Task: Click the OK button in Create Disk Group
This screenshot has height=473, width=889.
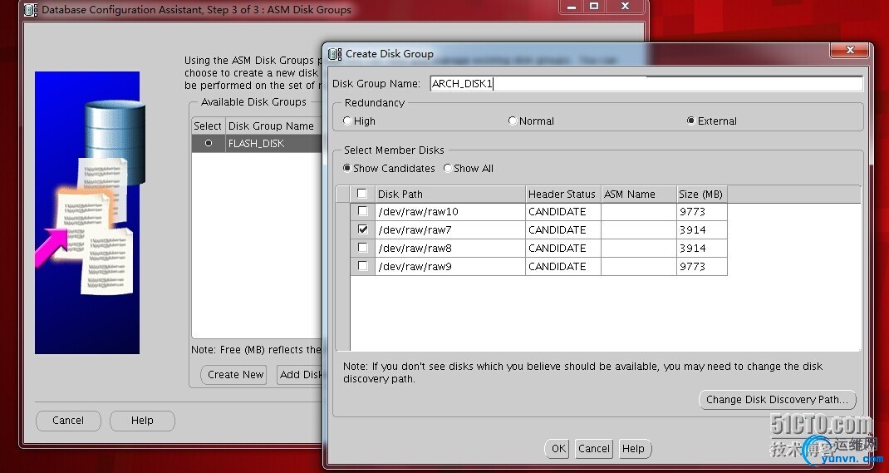Action: 557,449
